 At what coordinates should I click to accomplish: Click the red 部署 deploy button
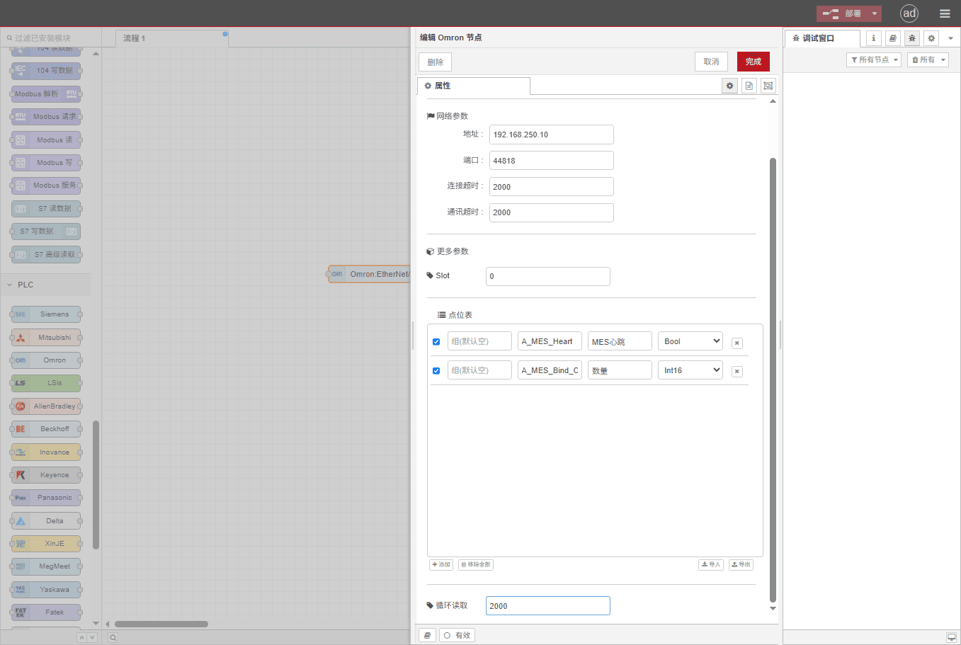coord(844,13)
